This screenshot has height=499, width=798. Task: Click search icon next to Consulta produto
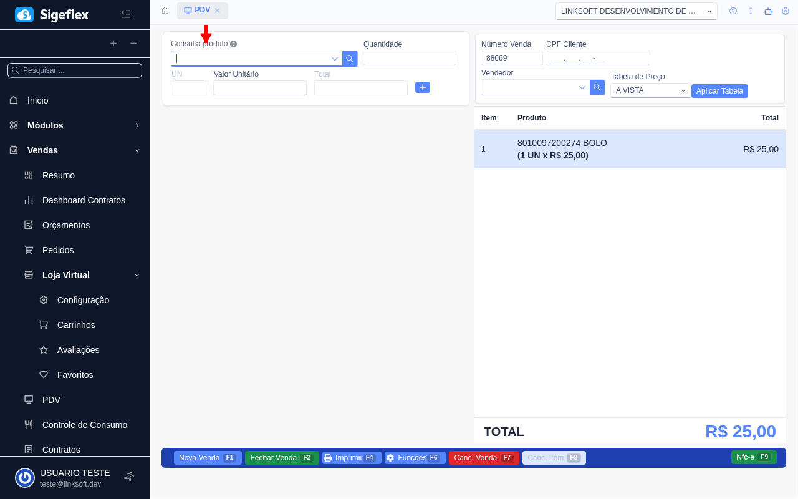point(350,59)
